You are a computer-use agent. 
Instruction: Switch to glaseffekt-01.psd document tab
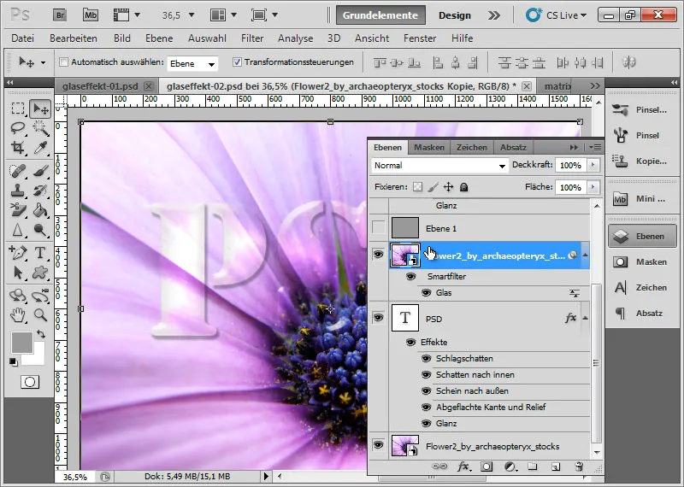click(100, 86)
